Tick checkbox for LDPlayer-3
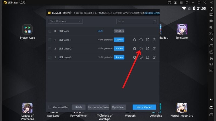Viewport: 216px width, 121px height. 50,58
